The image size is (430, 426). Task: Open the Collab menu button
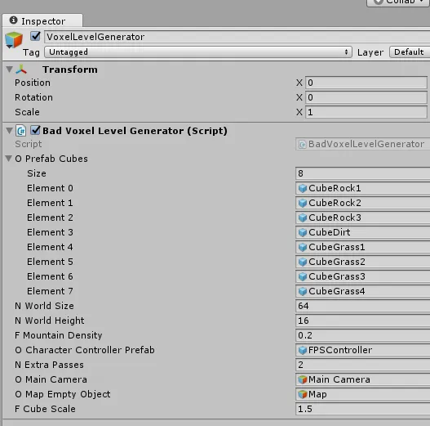[398, 2]
